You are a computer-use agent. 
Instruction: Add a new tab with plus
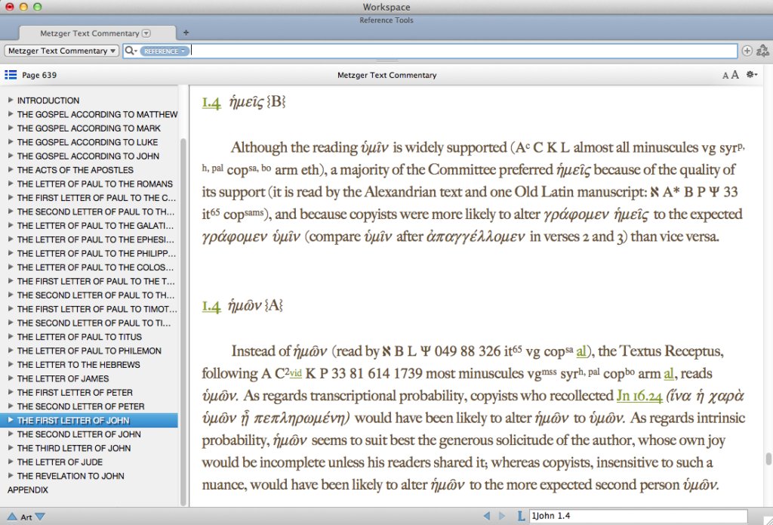click(x=186, y=32)
